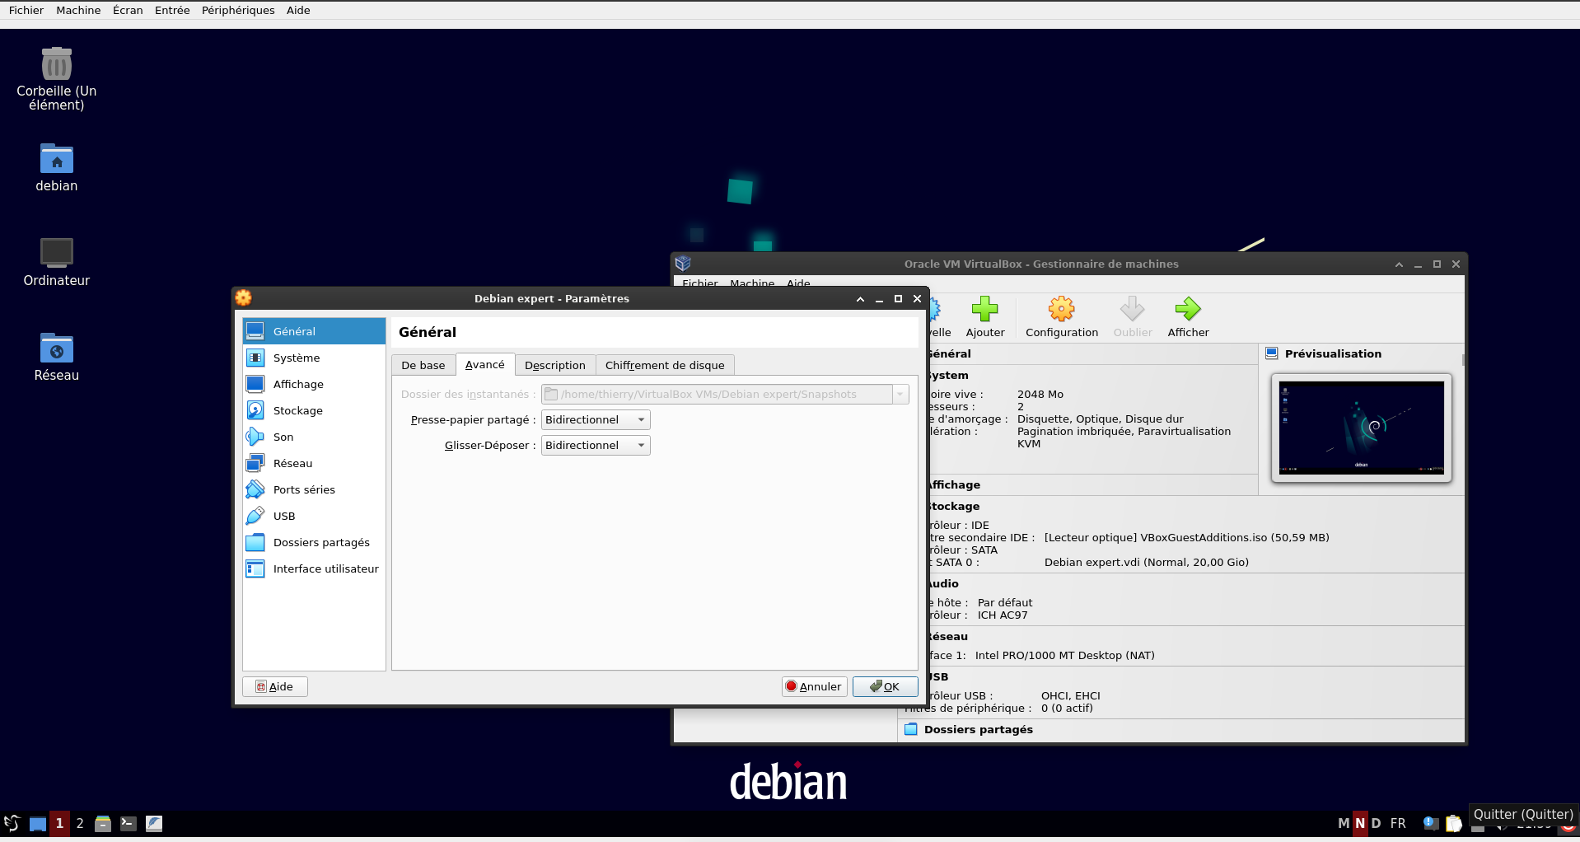Open the USB settings category
The width and height of the screenshot is (1580, 842).
tap(314, 516)
